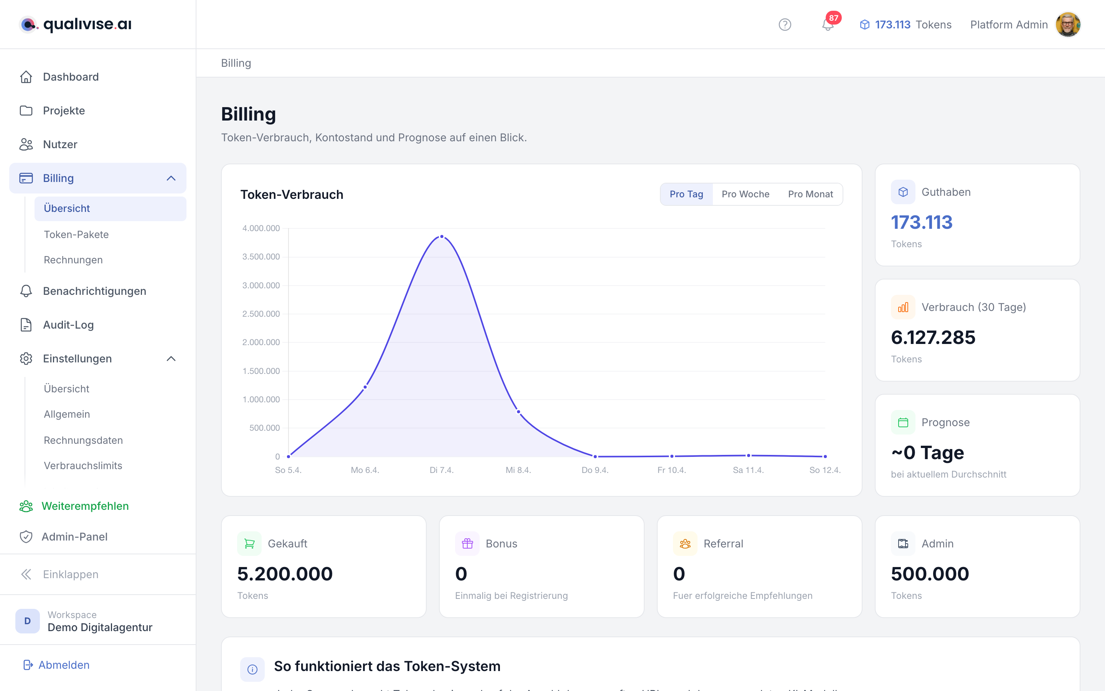This screenshot has height=691, width=1105.
Task: Click the Gekauft value 5.200.000
Action: [285, 574]
